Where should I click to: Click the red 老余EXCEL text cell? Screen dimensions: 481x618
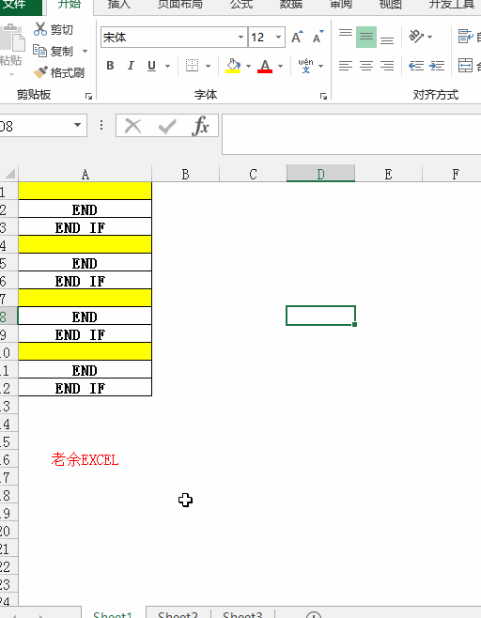pos(85,459)
